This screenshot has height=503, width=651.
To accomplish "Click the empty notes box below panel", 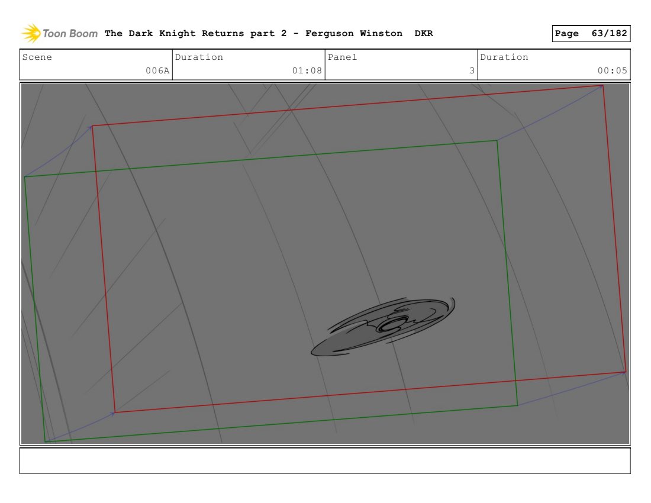I will (325, 460).
